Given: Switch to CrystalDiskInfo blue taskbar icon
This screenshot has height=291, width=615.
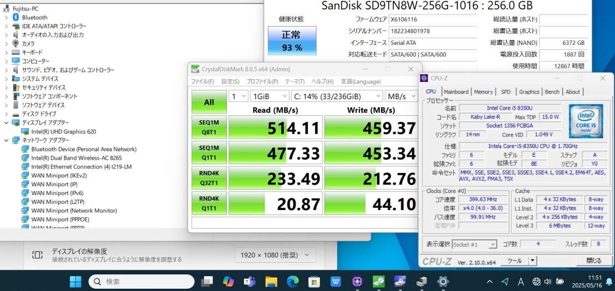Looking at the screenshot, I should [400, 281].
